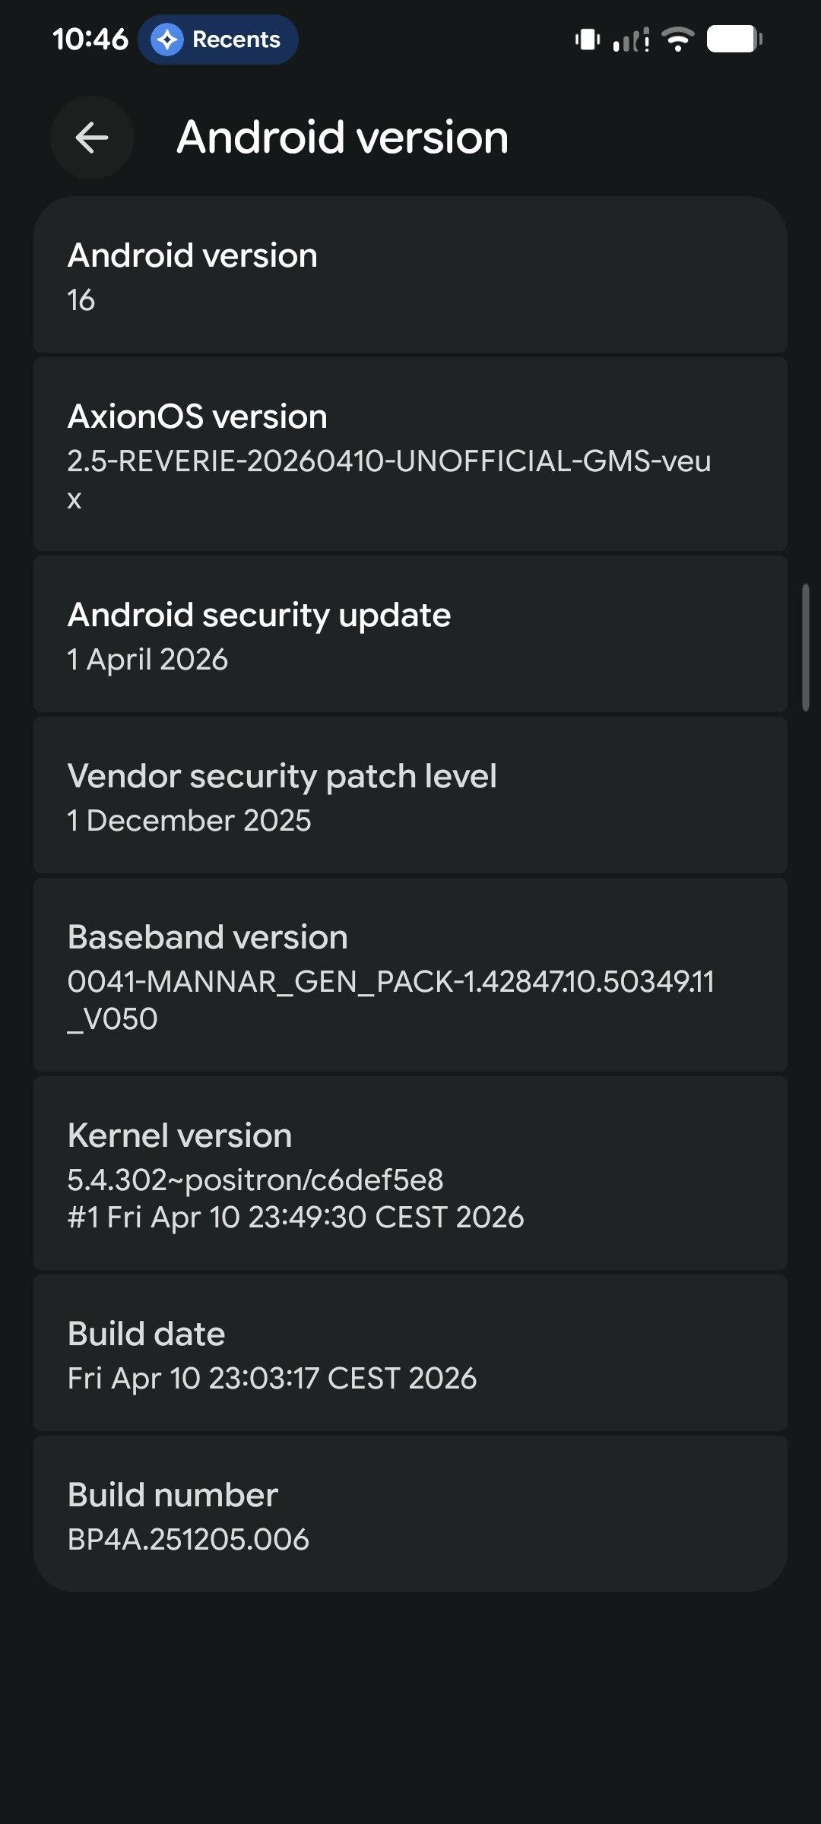This screenshot has height=1824, width=821.
Task: Select the Kernel version entry
Action: pyautogui.click(x=410, y=1173)
